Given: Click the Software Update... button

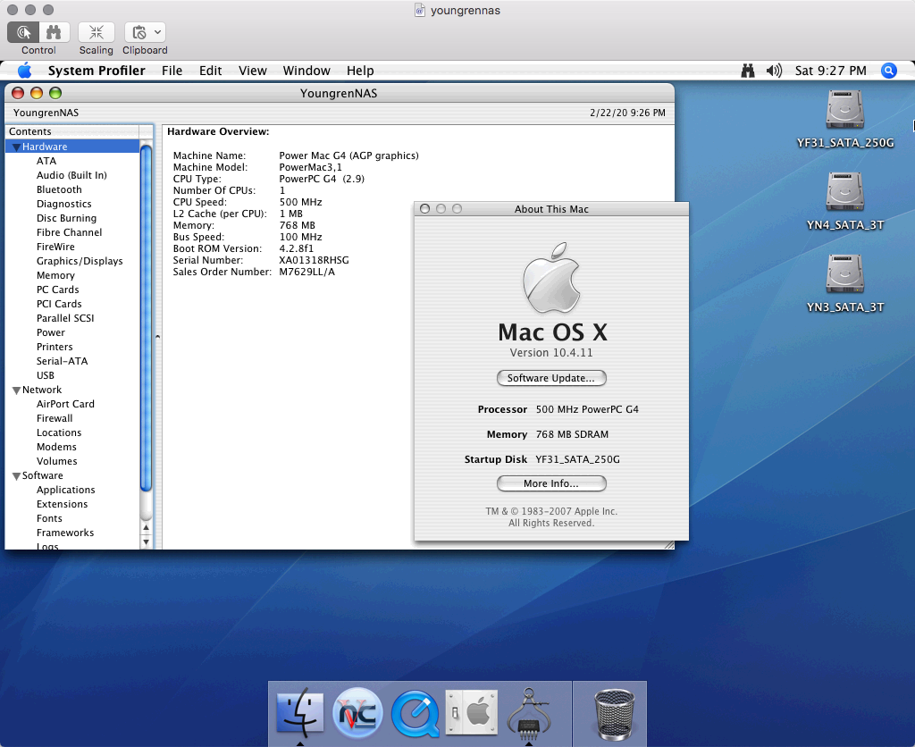Looking at the screenshot, I should [551, 378].
